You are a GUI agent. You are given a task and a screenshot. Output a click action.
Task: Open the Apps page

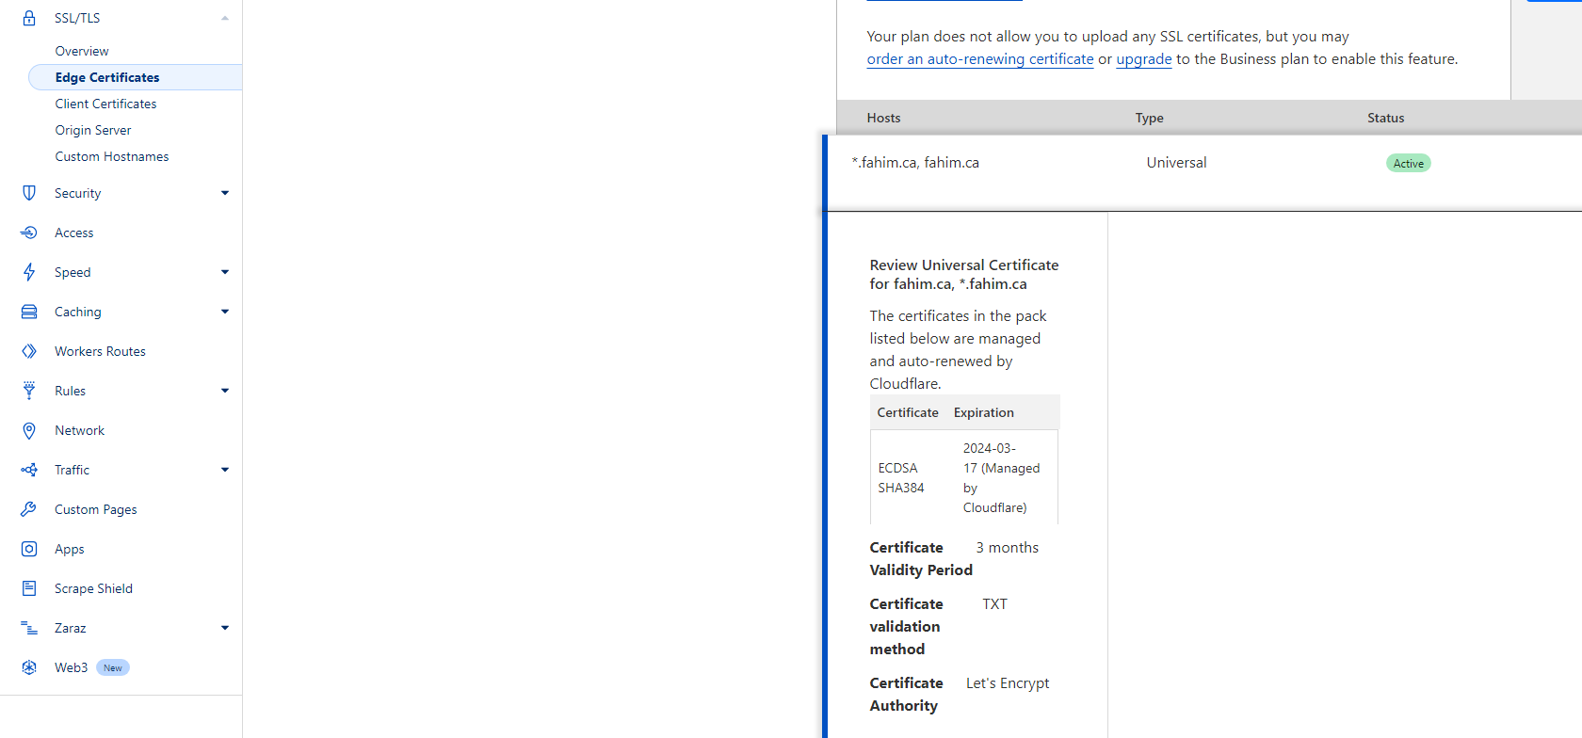click(x=70, y=549)
